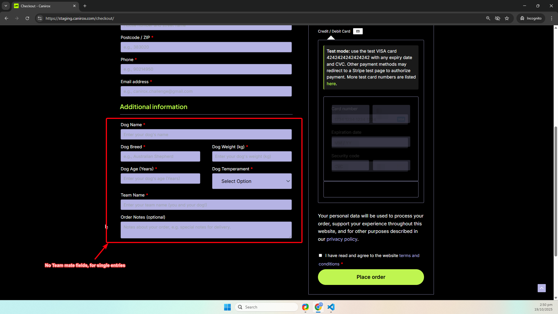The width and height of the screenshot is (558, 314).
Task: Click the Dog Name input field
Action: [206, 135]
